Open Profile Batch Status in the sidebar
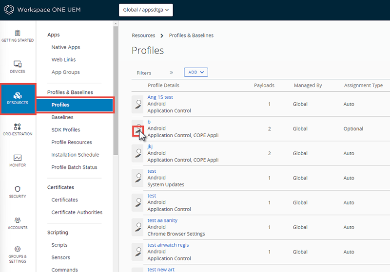This screenshot has width=390, height=272. (74, 167)
